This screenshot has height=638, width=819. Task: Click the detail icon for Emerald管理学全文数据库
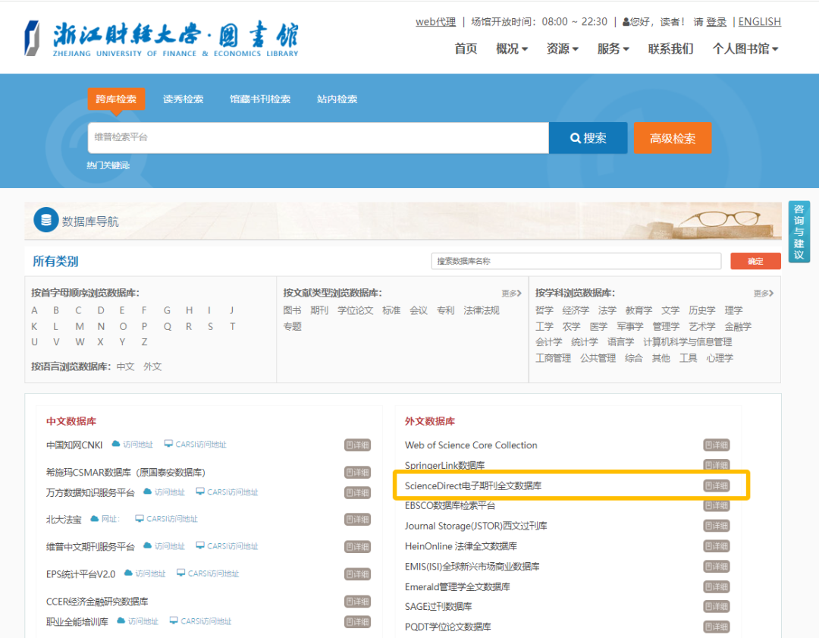717,586
